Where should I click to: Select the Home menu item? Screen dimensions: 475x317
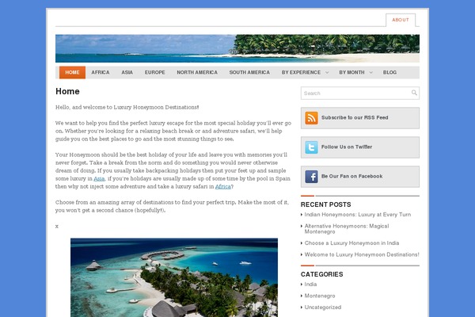click(x=72, y=72)
